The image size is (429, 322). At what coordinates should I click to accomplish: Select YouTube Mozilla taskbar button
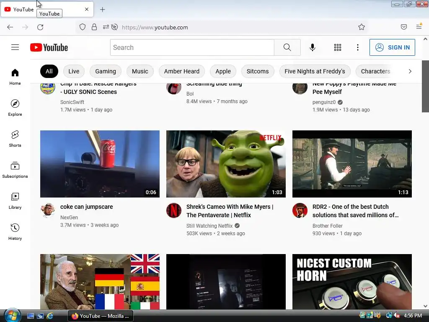[101, 316]
